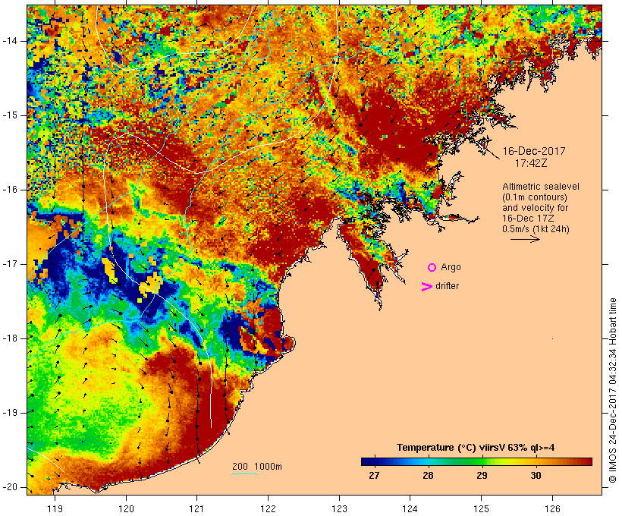The width and height of the screenshot is (622, 516).
Task: Click latitude label '-20'
Action: 9,487
